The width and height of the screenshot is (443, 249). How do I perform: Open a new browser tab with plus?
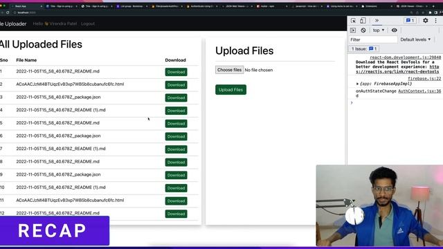[x=433, y=6]
